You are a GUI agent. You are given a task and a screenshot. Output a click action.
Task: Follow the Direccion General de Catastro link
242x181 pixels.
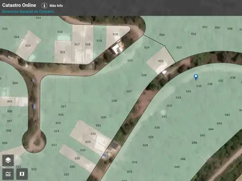(x=28, y=12)
